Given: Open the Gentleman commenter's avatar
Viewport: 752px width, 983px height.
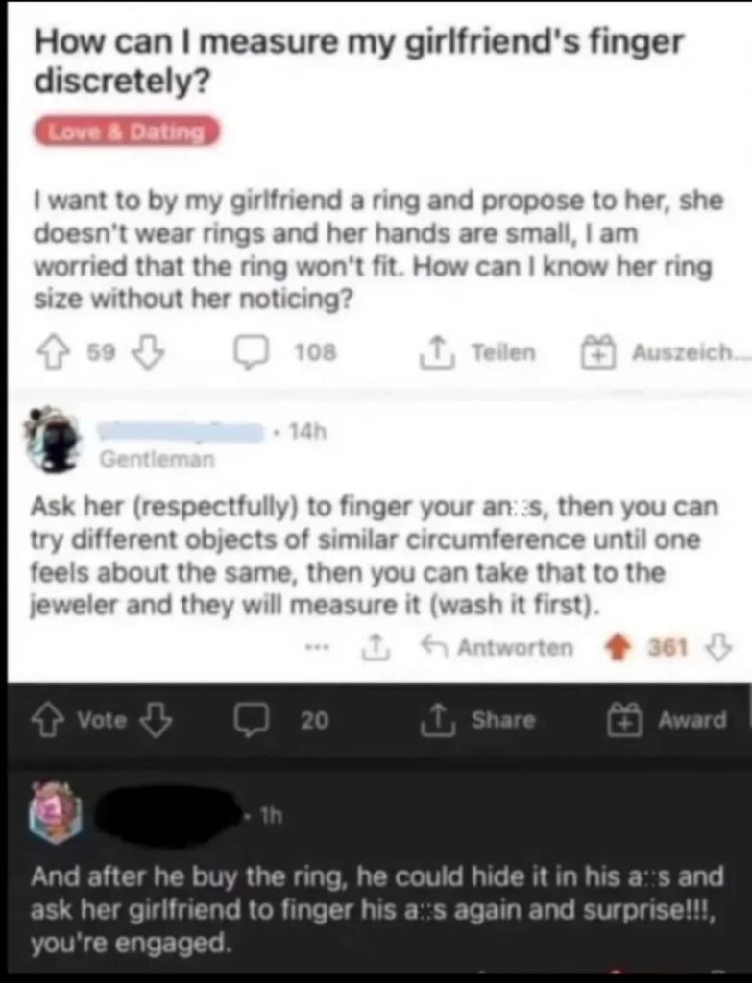Looking at the screenshot, I should coord(54,438).
